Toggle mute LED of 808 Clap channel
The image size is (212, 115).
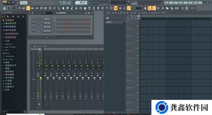30,23
